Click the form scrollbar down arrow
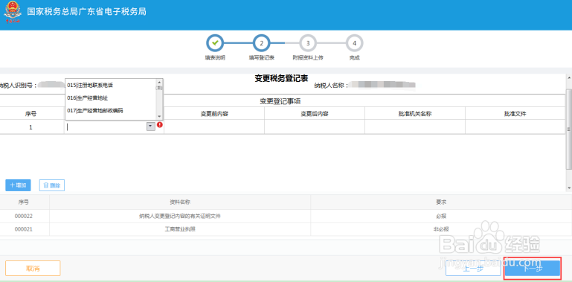This screenshot has width=572, height=282. [569, 188]
